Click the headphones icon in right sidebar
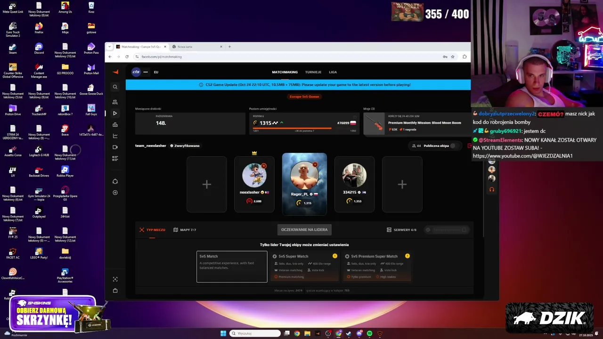The height and width of the screenshot is (339, 603). (x=492, y=190)
